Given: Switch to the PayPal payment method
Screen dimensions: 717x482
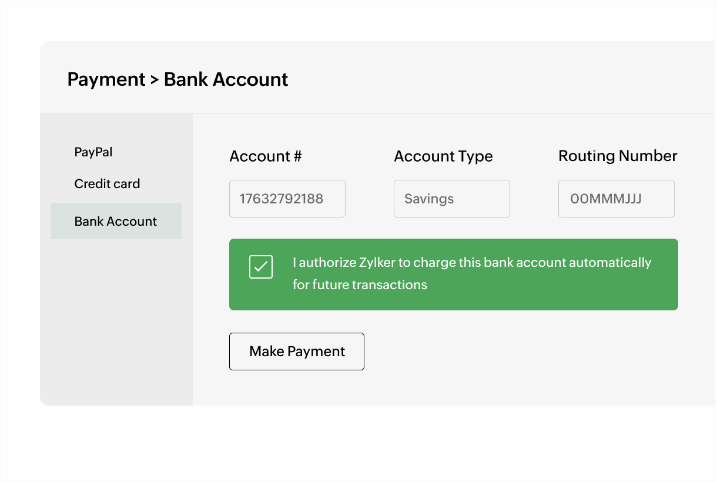Looking at the screenshot, I should [x=93, y=152].
